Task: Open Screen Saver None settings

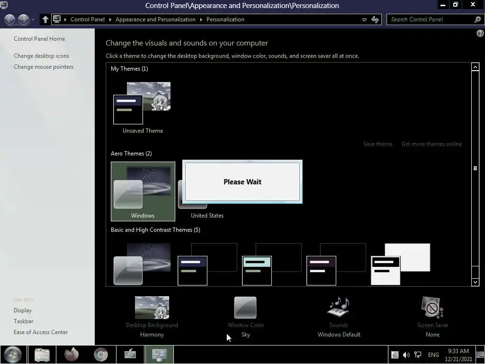Action: point(432,317)
